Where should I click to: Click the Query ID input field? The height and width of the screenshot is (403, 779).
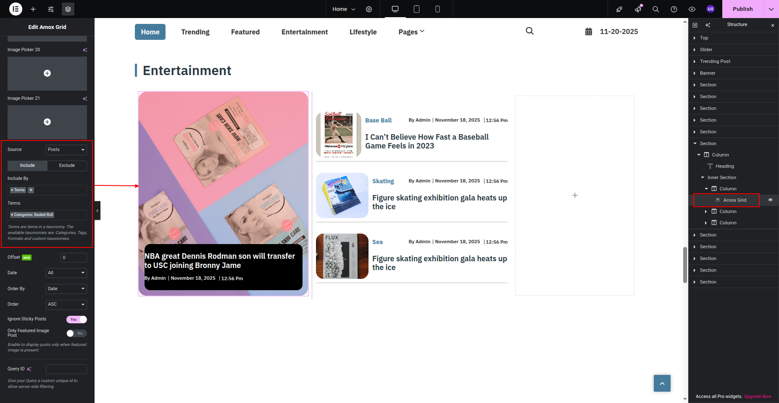click(x=66, y=369)
